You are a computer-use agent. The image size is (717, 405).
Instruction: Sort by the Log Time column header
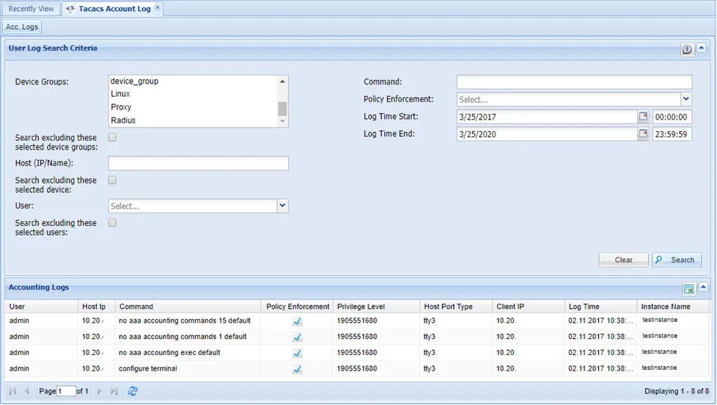pos(601,306)
